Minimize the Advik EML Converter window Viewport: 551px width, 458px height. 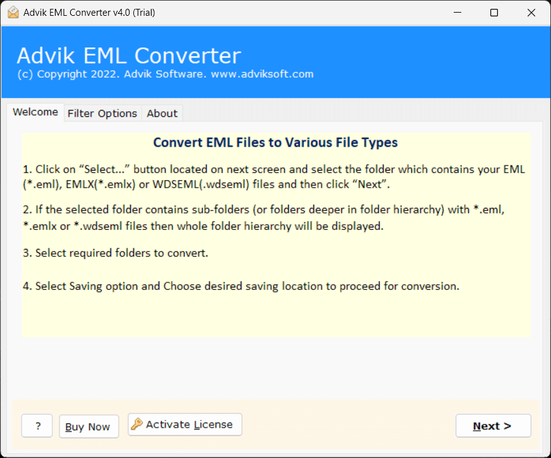pyautogui.click(x=457, y=13)
